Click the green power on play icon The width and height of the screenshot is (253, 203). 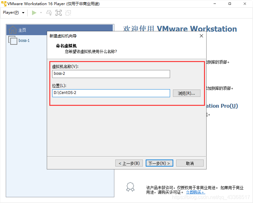[34, 13]
